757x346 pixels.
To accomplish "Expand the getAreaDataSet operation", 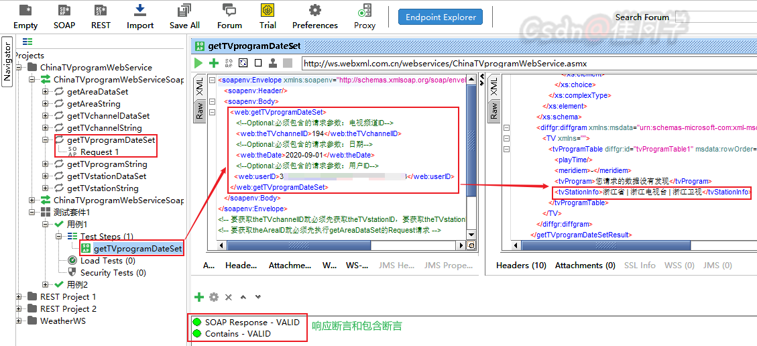I will point(46,92).
